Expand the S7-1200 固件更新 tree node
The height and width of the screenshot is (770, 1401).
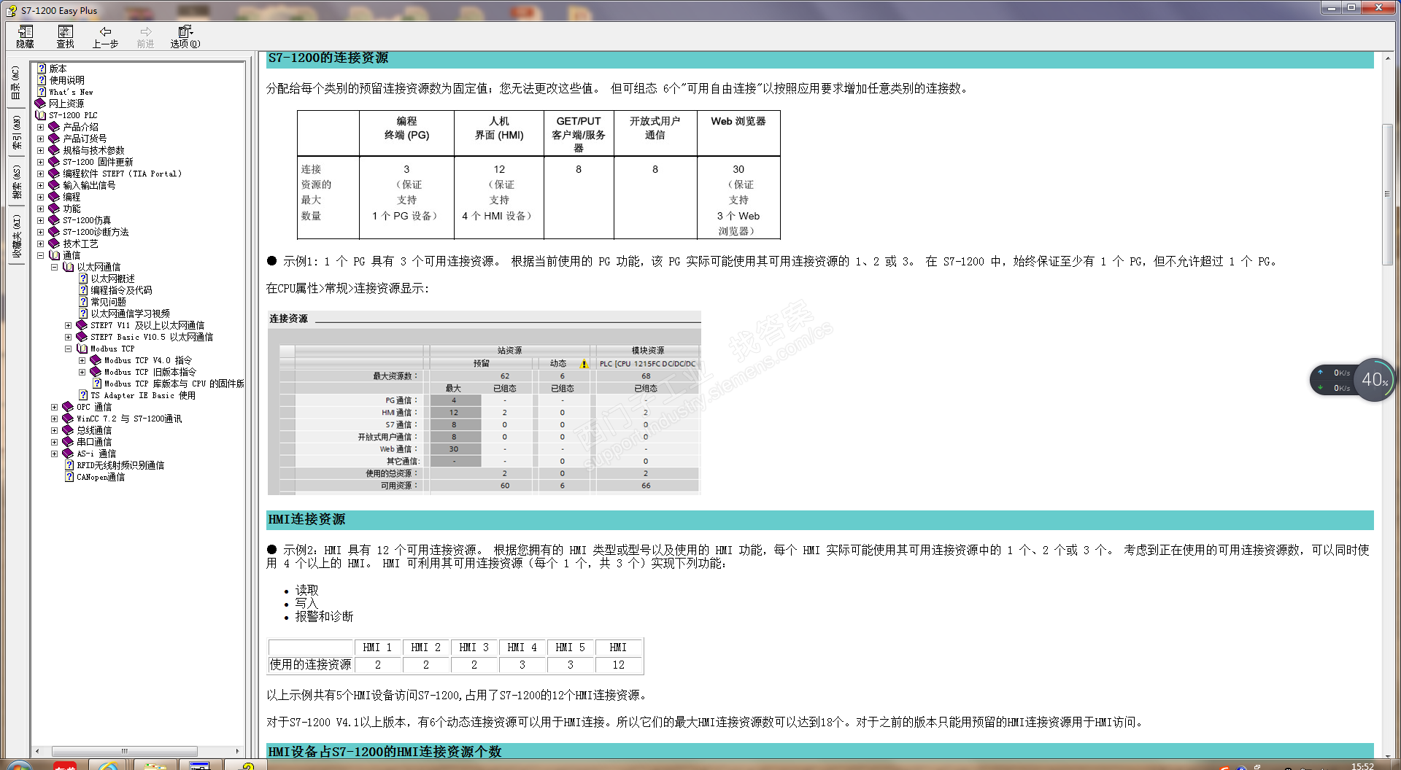coord(41,162)
